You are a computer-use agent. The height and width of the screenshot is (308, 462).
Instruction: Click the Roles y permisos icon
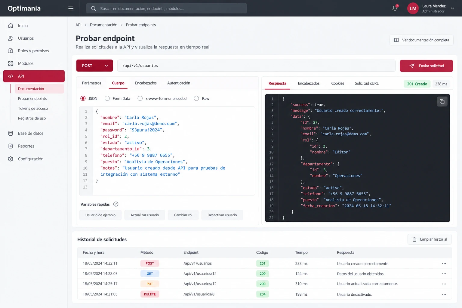click(11, 51)
